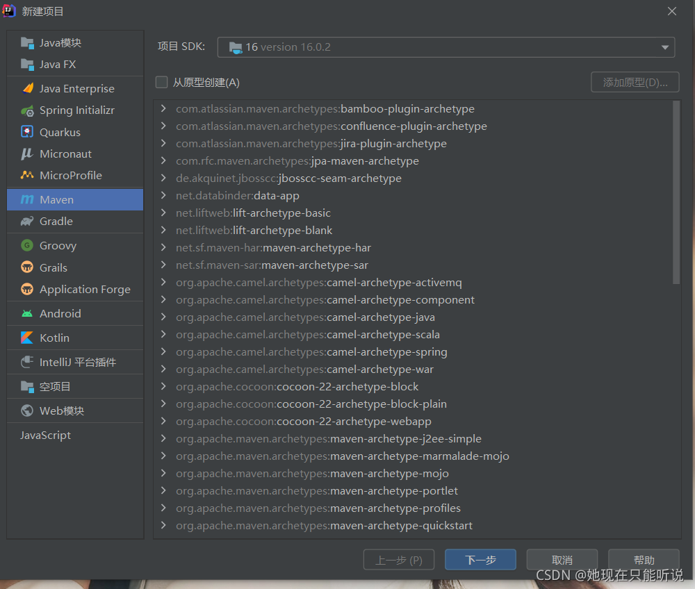Click 取消 button
This screenshot has width=695, height=589.
point(562,560)
